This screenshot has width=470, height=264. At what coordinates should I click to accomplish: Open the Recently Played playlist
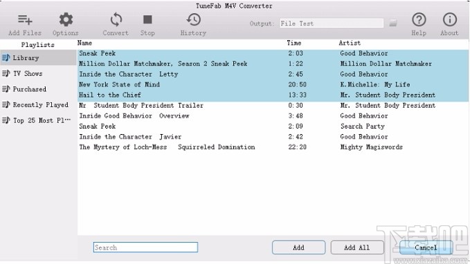pos(38,104)
